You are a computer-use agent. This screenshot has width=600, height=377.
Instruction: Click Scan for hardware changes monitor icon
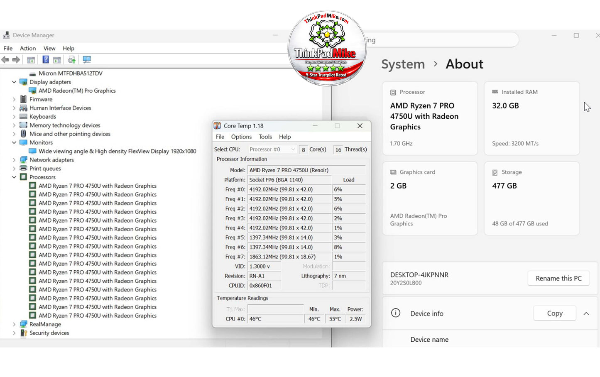click(x=87, y=60)
